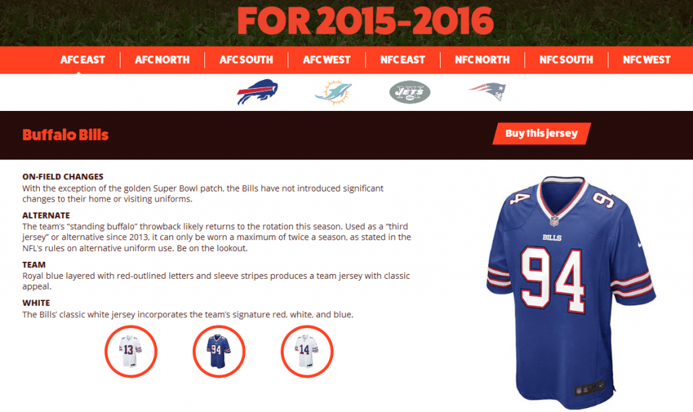Go to the AFC West tab
This screenshot has height=412, width=693.
pos(327,60)
